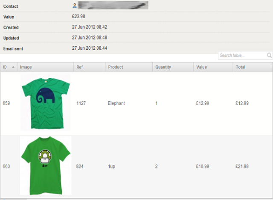Click the contact person icon
Screen dimensions: 273x200
click(x=75, y=6)
